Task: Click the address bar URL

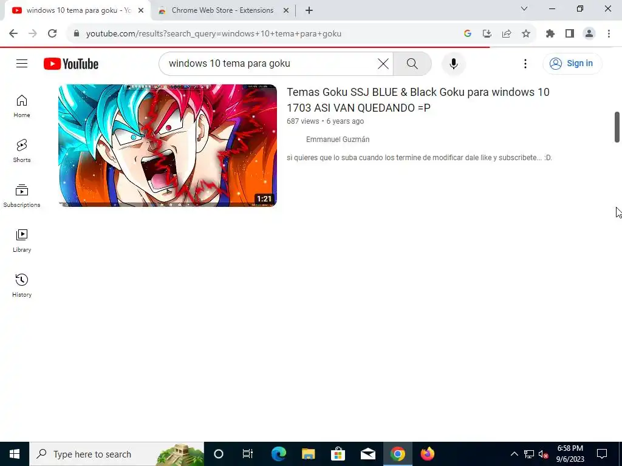Action: point(214,34)
